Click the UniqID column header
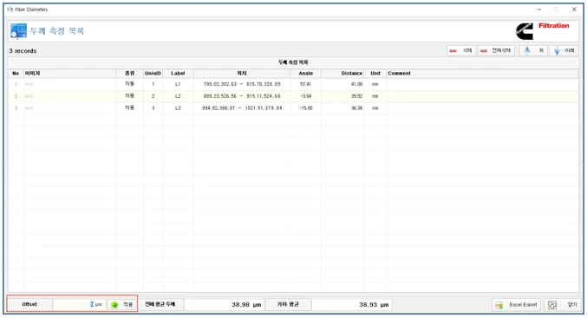 point(153,74)
